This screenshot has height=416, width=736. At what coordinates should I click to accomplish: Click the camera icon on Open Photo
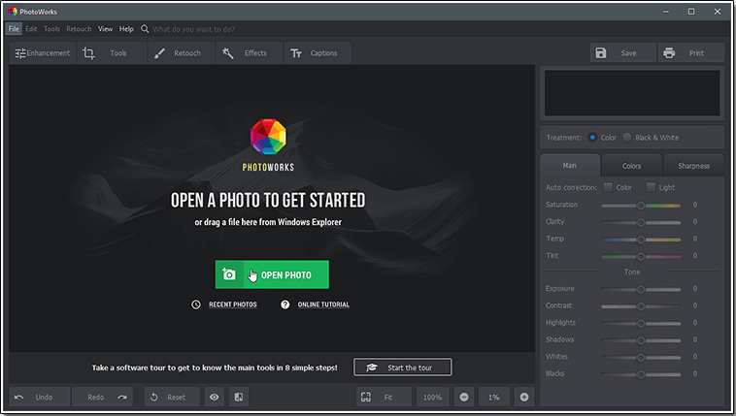[x=229, y=274]
